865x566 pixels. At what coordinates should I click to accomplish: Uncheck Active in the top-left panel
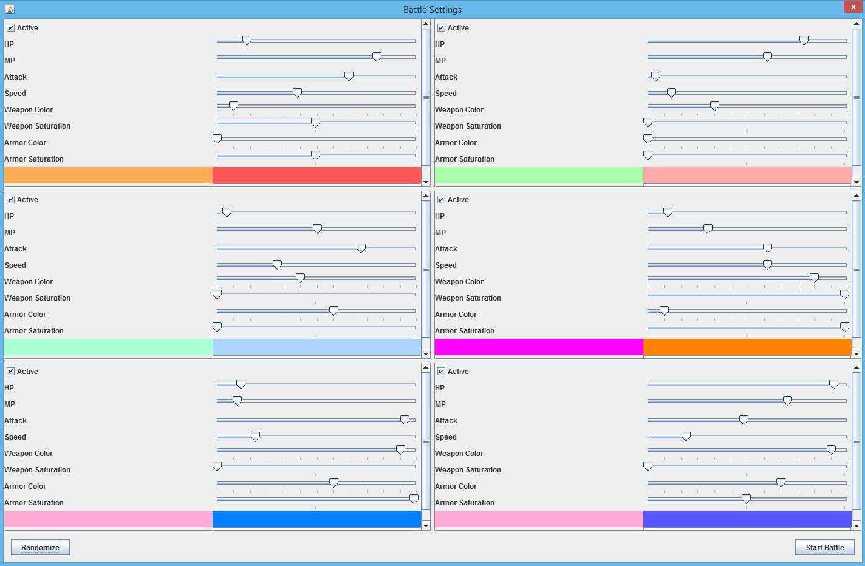tap(10, 28)
